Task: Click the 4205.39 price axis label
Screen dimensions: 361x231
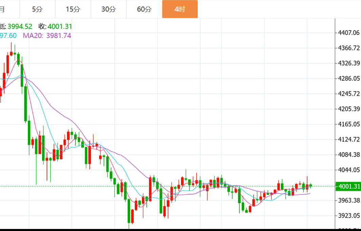Action: 349,109
